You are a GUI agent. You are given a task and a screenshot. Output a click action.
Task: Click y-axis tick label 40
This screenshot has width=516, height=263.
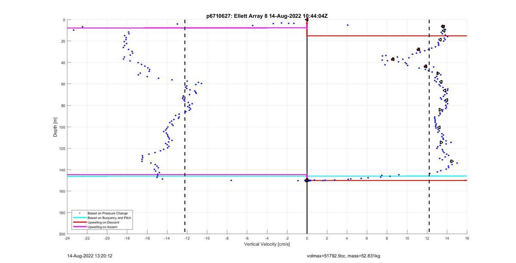click(x=63, y=62)
